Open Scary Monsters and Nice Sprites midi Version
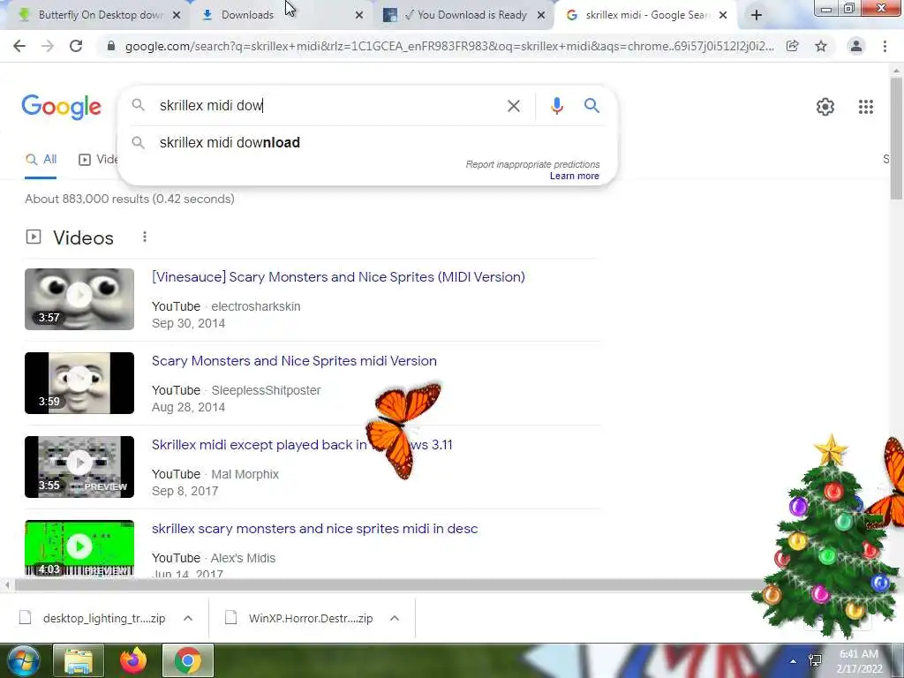 [294, 361]
